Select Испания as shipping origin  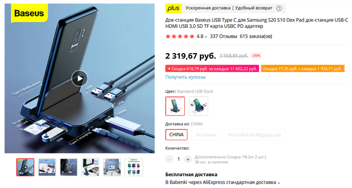(205, 135)
